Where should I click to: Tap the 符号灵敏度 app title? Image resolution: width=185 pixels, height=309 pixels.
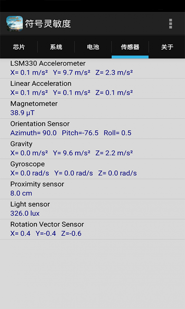(48, 24)
